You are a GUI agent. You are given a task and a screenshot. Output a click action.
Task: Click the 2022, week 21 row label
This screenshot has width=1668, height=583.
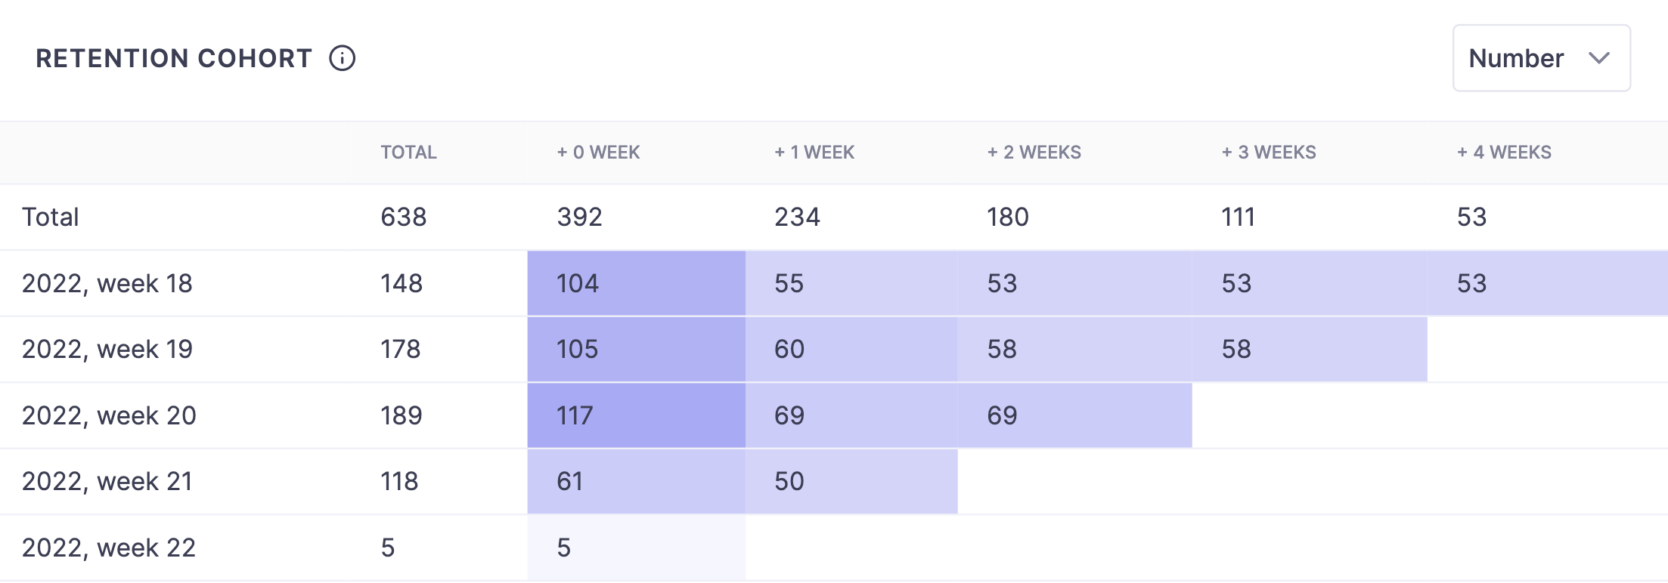point(107,480)
